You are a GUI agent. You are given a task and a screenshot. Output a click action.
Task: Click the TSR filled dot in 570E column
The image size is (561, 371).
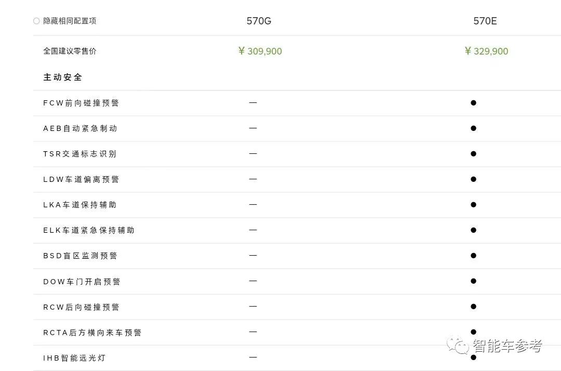473,154
